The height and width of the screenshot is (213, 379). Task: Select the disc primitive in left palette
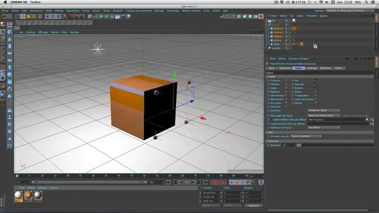point(9,53)
